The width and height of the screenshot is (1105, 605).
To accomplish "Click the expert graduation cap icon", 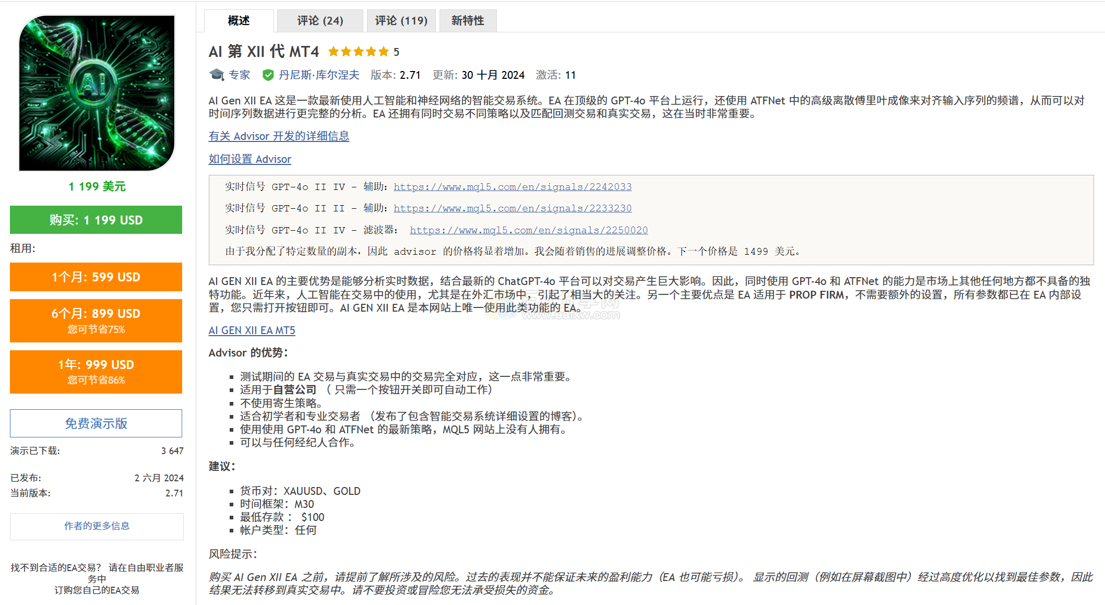I will (x=217, y=75).
